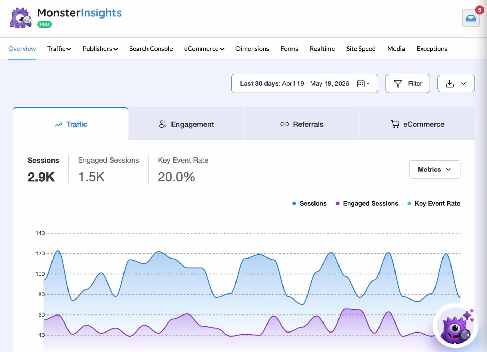Click the green PRO badge
The height and width of the screenshot is (352, 487).
click(x=45, y=24)
